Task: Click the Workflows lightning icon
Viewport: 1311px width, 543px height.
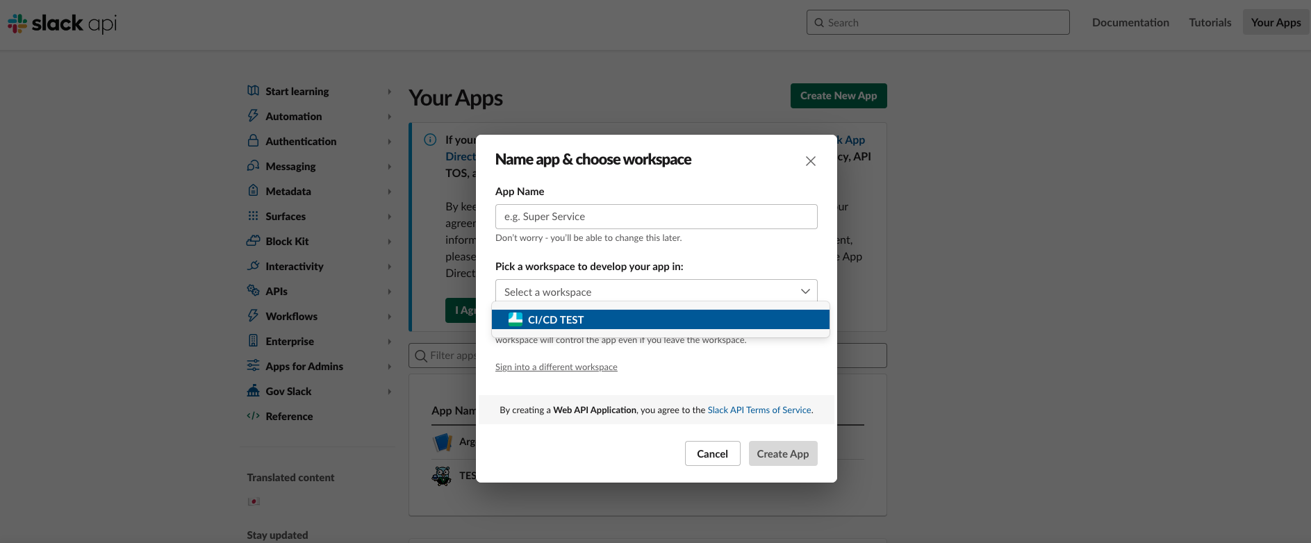Action: 254,316
